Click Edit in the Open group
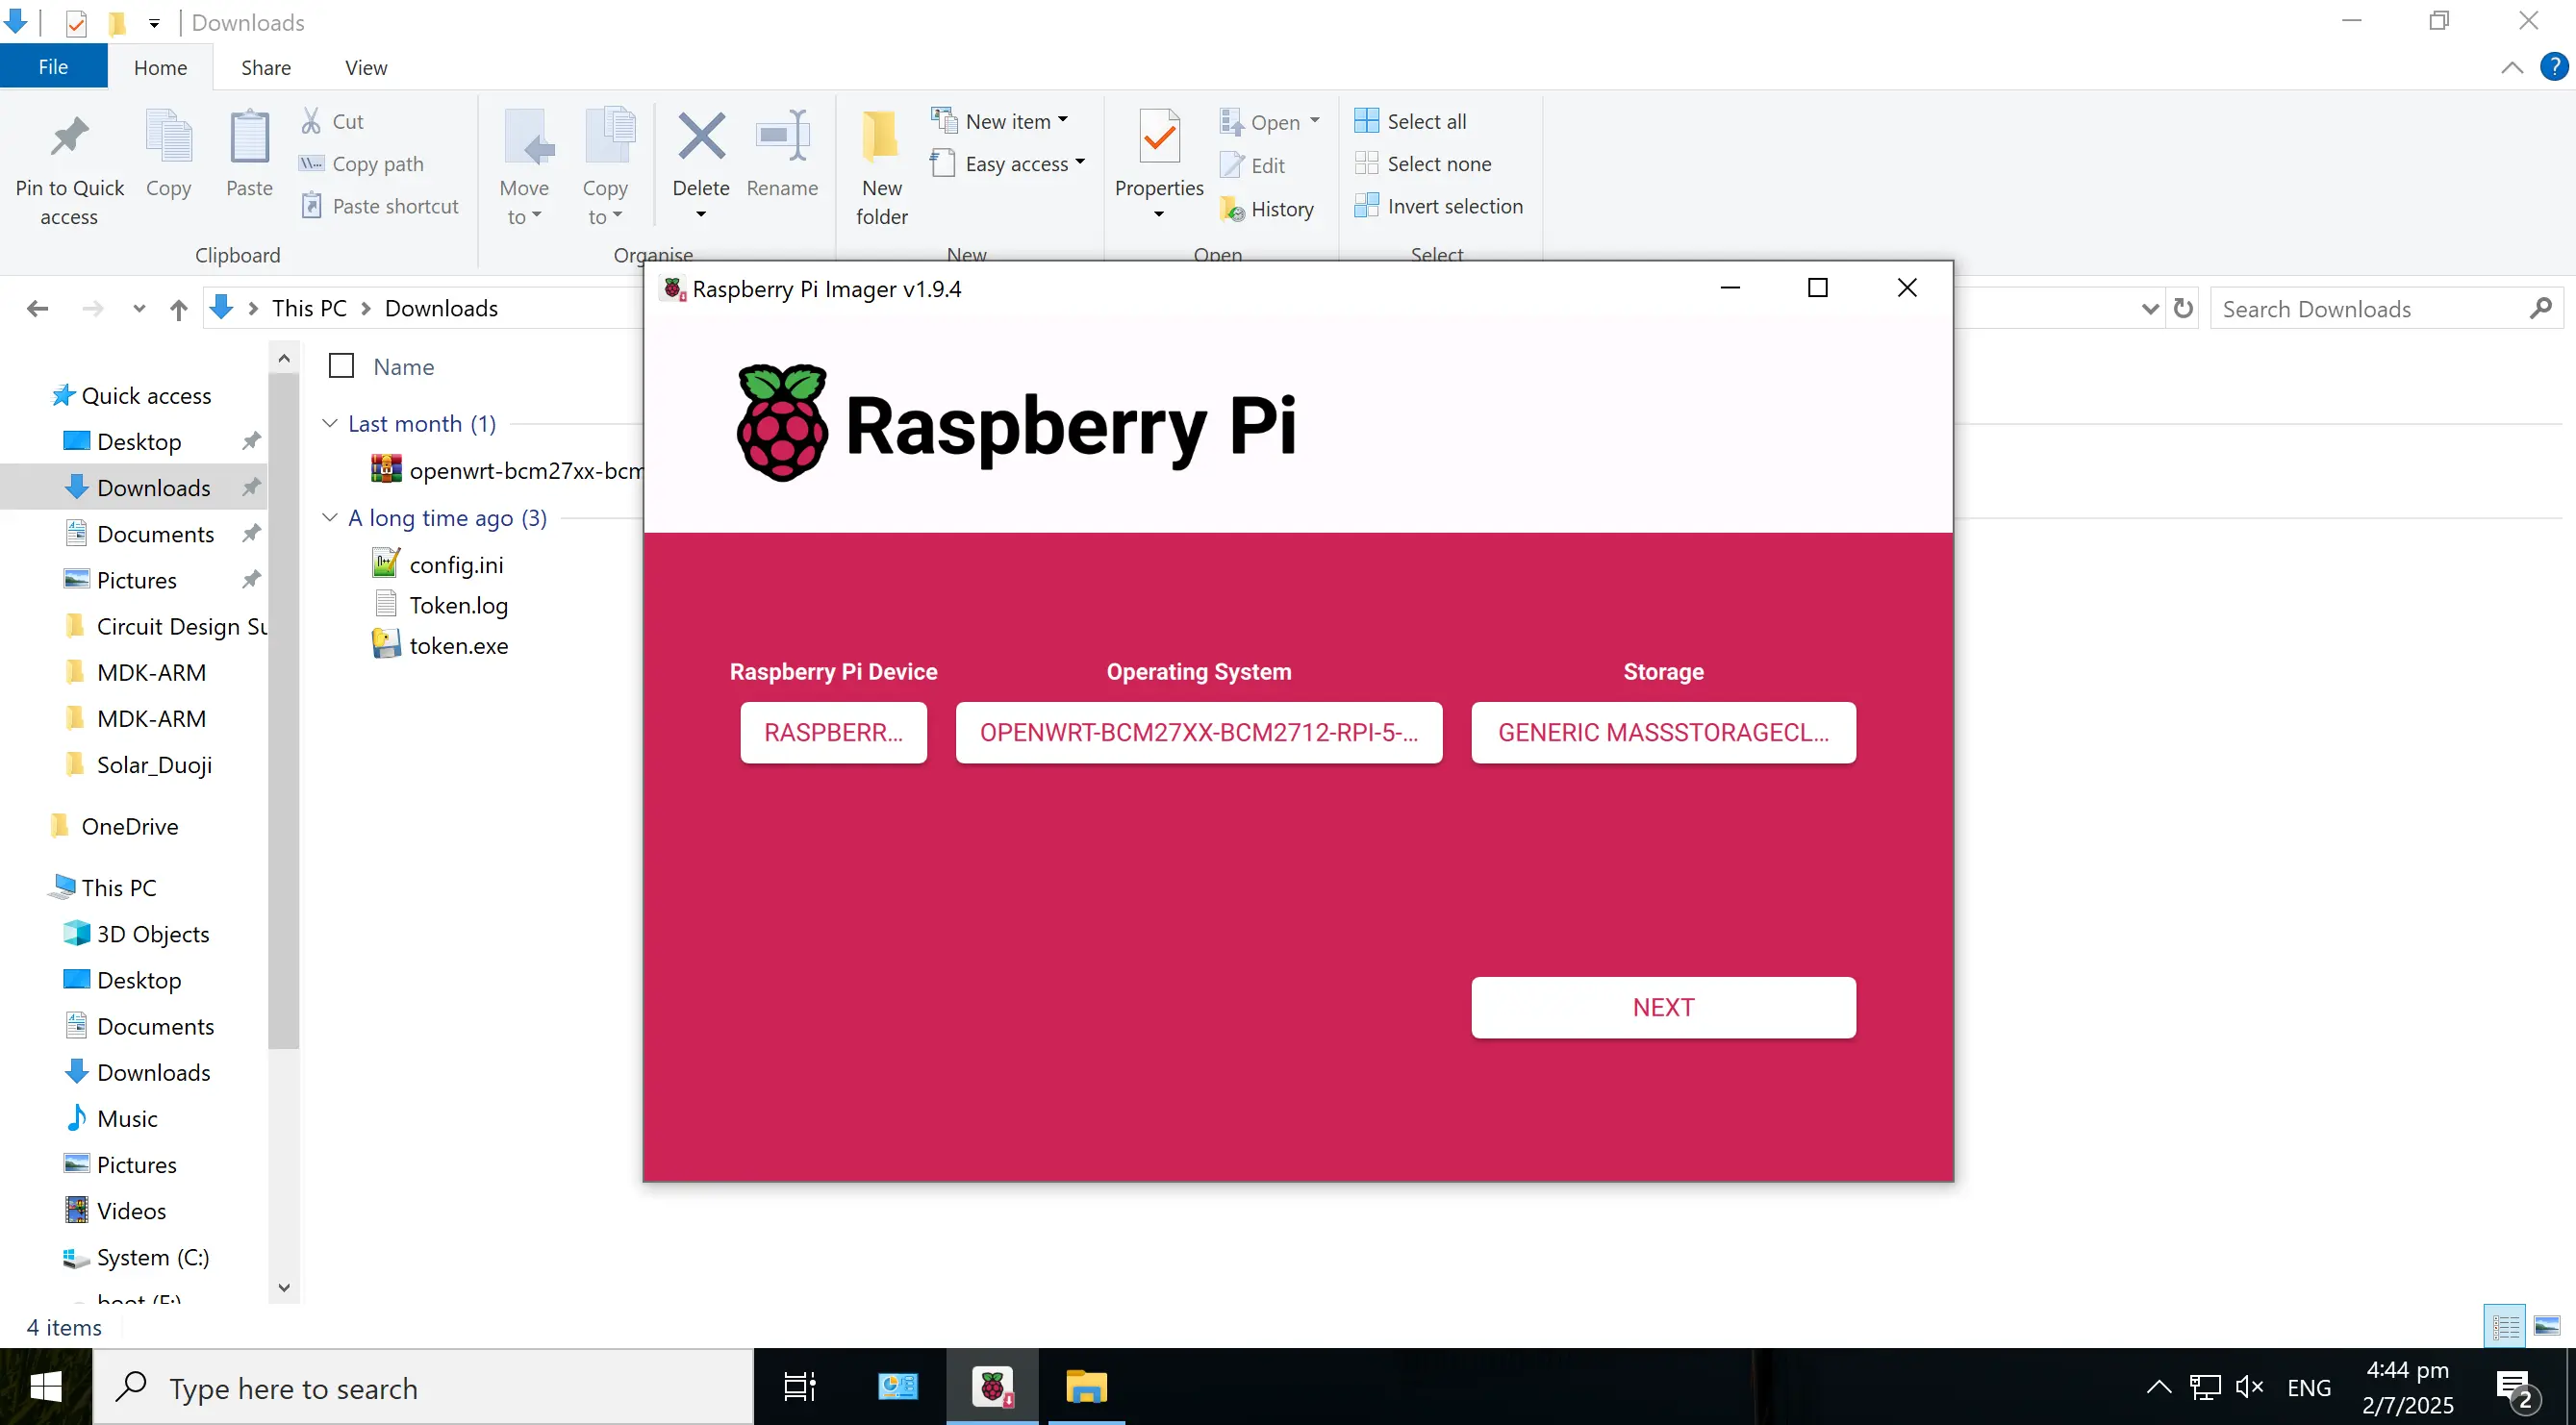Viewport: 2576px width, 1425px height. [x=1253, y=166]
